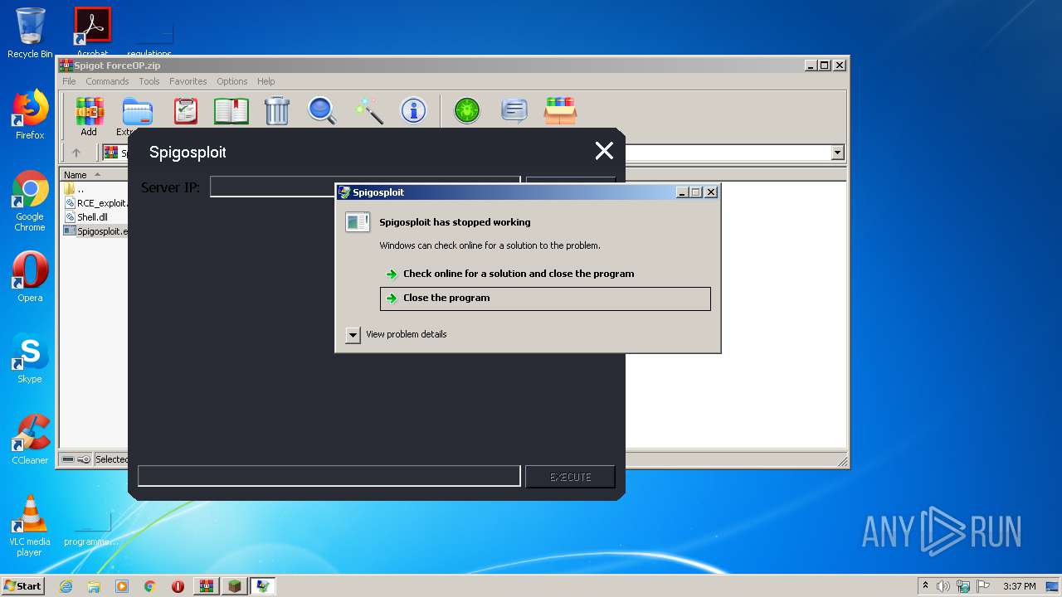Open the Recycle Bin desktop icon
The height and width of the screenshot is (597, 1062).
tap(30, 33)
